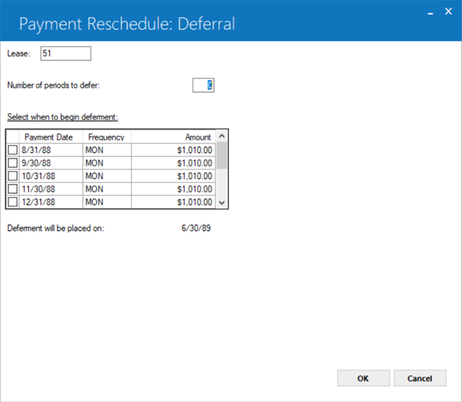Screen dimensions: 462x402
Task: Click the Select when to begin deferment label
Action: point(63,117)
